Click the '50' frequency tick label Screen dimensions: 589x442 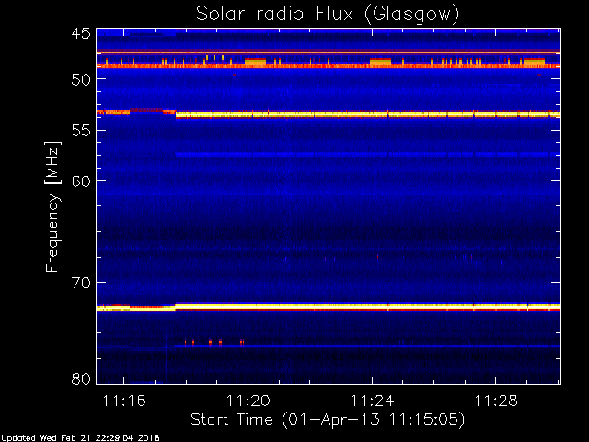click(x=81, y=80)
